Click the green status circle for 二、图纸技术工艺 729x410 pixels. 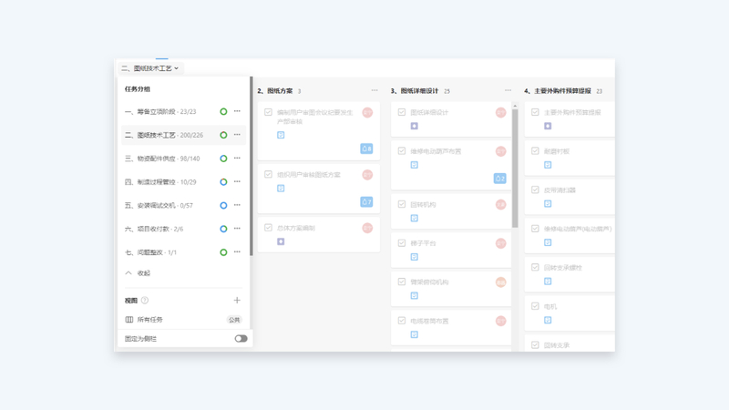(x=223, y=135)
